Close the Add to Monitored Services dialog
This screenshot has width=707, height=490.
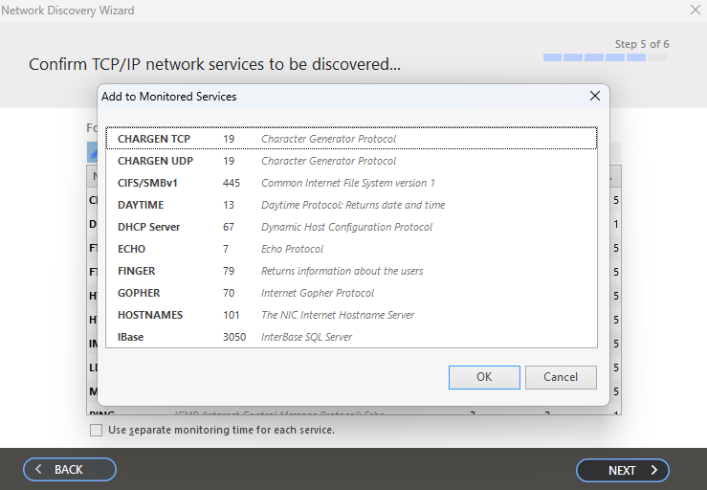594,96
